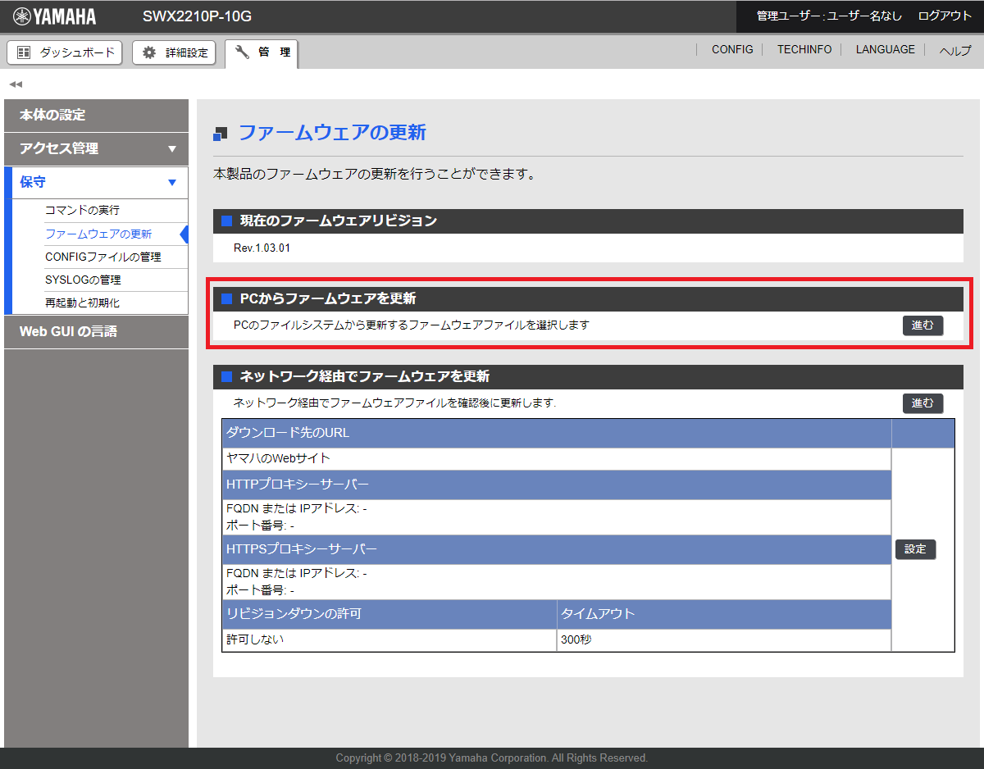Open 再起動と初期化 menu item

(82, 303)
